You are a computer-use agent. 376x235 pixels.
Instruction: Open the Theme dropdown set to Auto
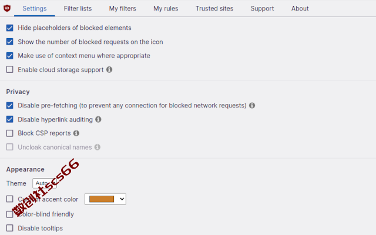(x=45, y=183)
